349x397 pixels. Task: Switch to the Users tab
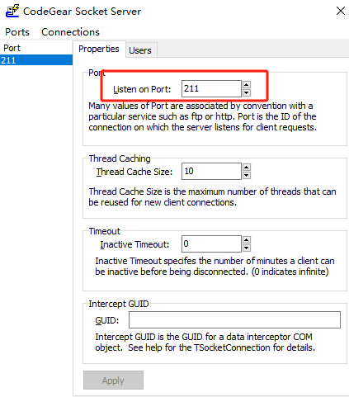tap(140, 50)
